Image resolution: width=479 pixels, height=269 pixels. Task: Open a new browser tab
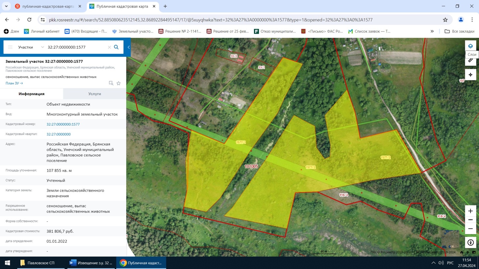(165, 6)
